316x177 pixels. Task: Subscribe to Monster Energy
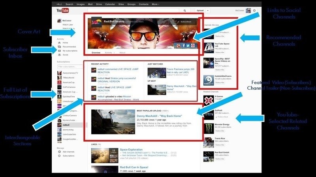(x=220, y=131)
